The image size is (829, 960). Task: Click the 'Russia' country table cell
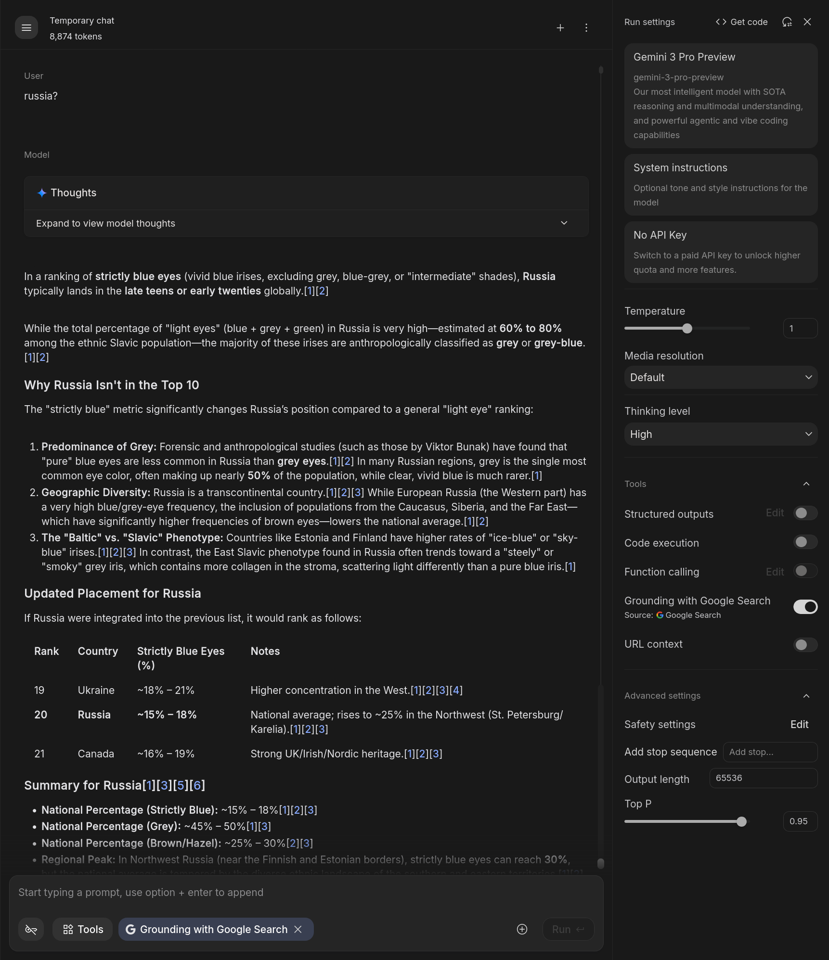click(94, 715)
